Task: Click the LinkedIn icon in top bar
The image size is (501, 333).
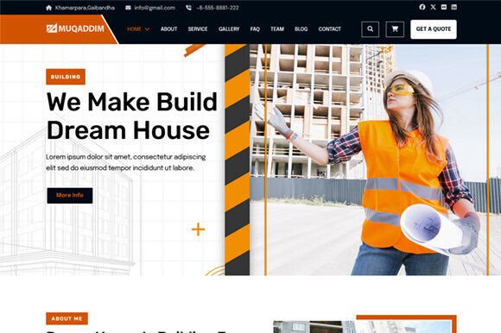Action: [x=453, y=7]
